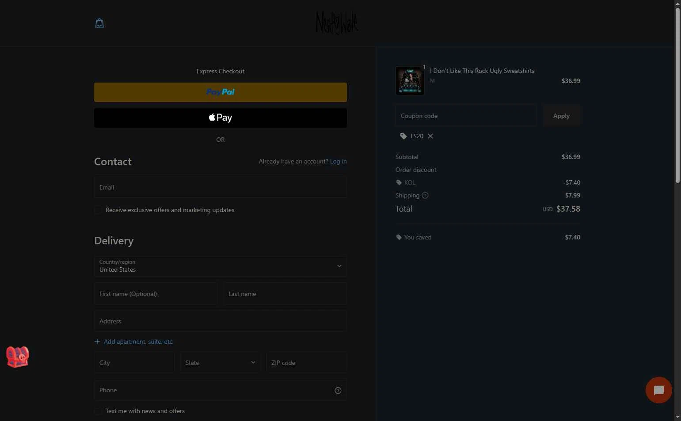Click the Order discount label

pyautogui.click(x=416, y=170)
